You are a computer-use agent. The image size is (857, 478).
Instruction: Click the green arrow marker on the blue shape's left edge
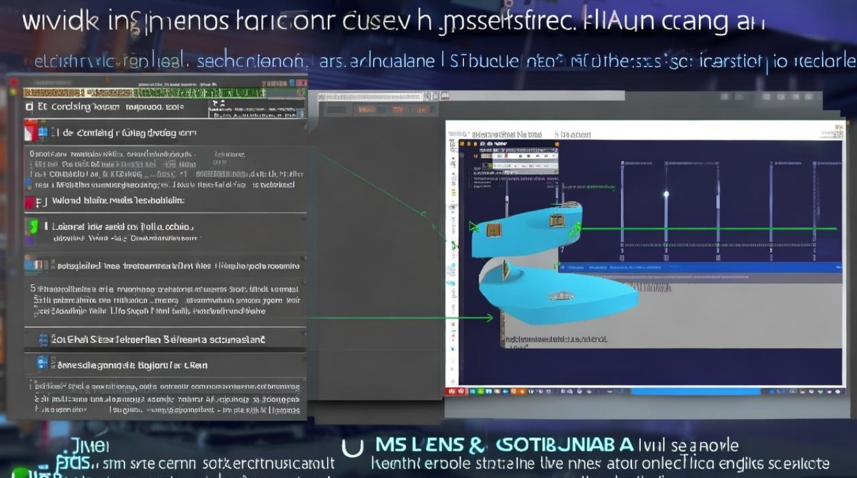point(474,226)
